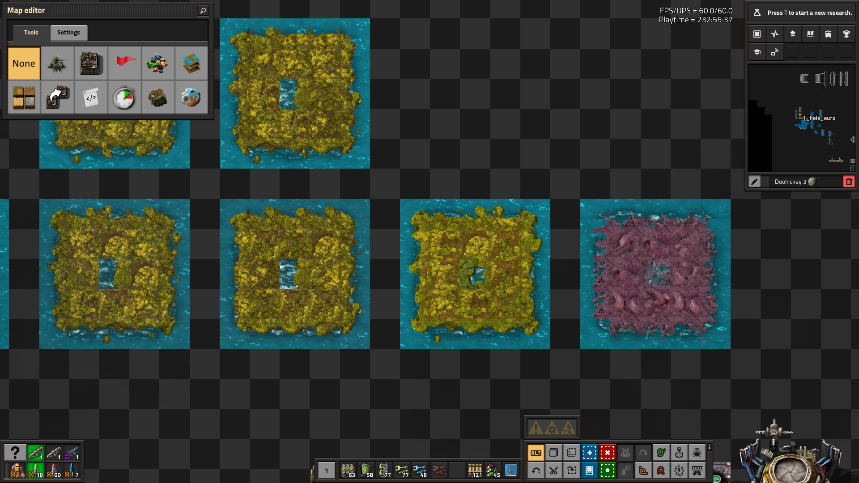The width and height of the screenshot is (859, 483).
Task: Open the blue blueprint book shortcut
Action: coord(590,470)
